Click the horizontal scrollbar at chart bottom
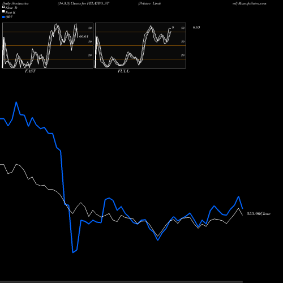Image resolution: width=283 pixels, height=283 pixels. (x=121, y=282)
